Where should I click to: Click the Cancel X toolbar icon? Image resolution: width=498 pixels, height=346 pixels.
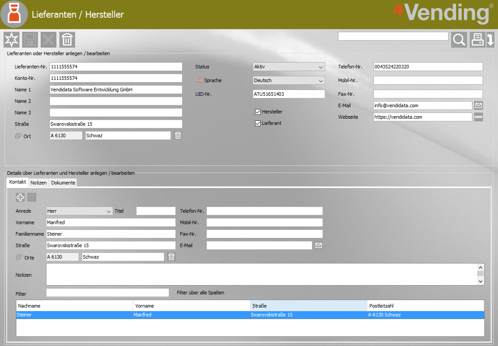(49, 40)
